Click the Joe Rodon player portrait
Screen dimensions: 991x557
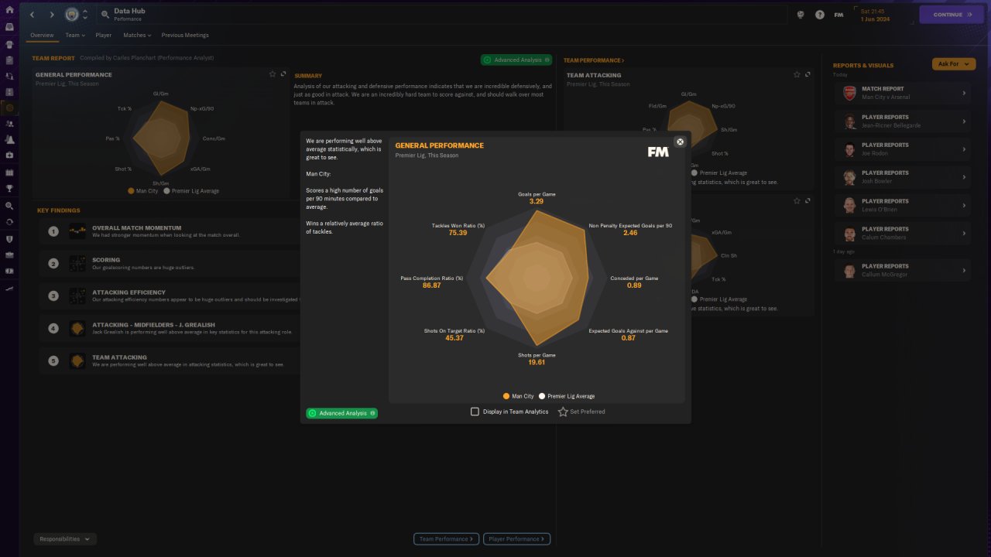coord(849,149)
